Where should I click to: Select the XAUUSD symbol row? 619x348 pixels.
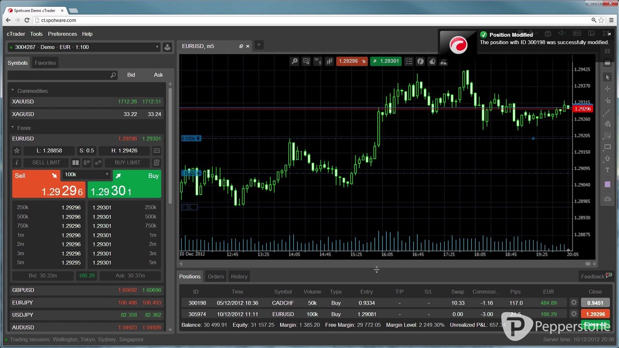87,102
